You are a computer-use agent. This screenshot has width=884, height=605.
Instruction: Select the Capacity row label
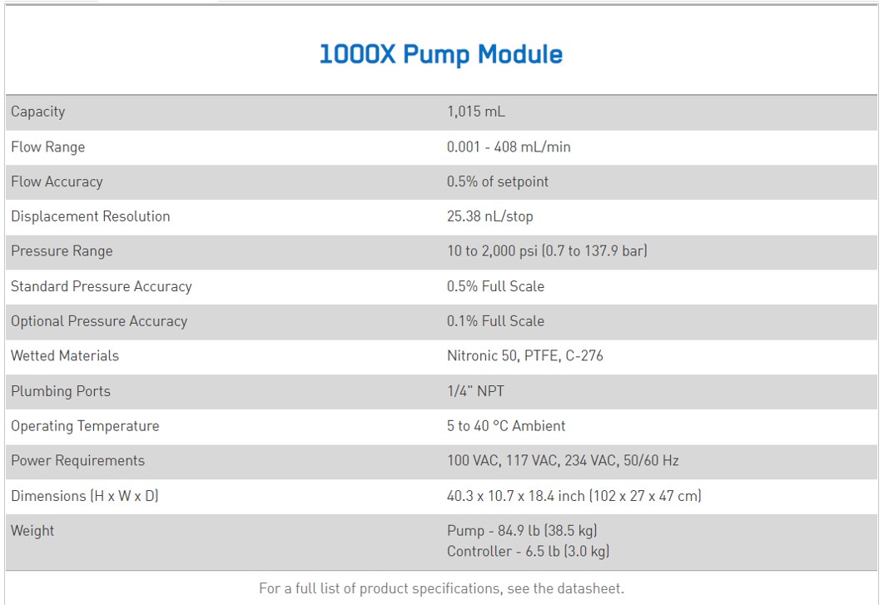click(38, 112)
